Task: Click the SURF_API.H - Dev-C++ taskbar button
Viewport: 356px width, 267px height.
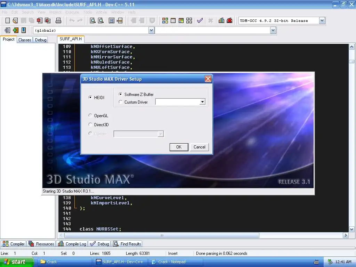Action: tap(120, 262)
